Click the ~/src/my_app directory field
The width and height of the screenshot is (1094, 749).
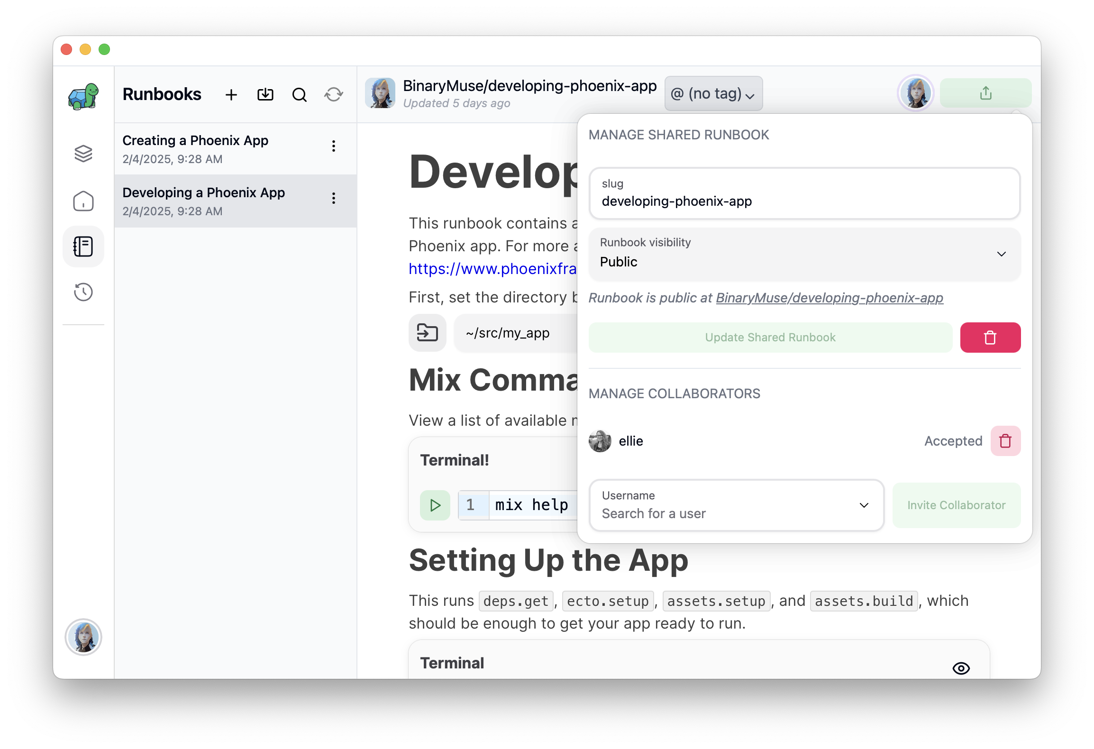tap(516, 333)
